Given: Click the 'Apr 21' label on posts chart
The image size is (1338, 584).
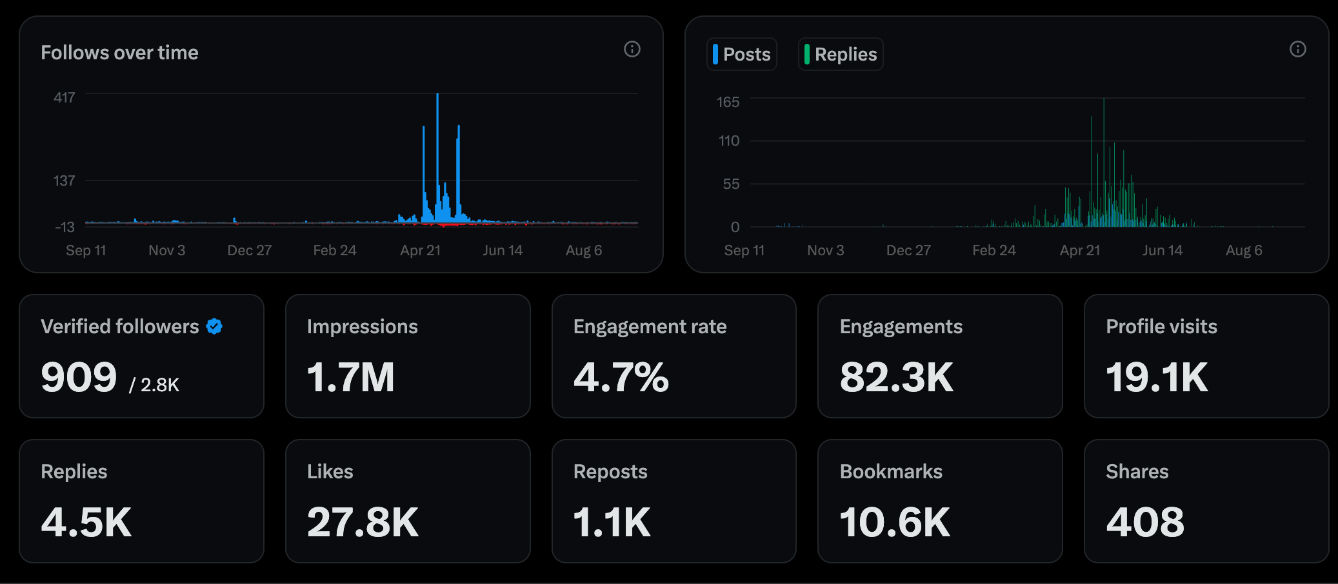Looking at the screenshot, I should click(x=1080, y=251).
